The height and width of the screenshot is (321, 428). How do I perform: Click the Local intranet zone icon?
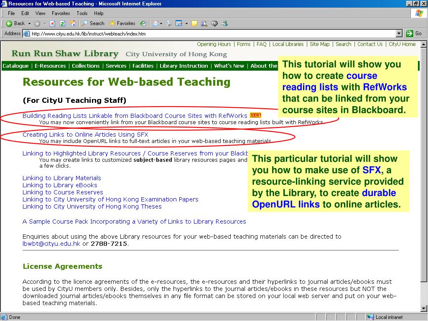click(x=370, y=317)
